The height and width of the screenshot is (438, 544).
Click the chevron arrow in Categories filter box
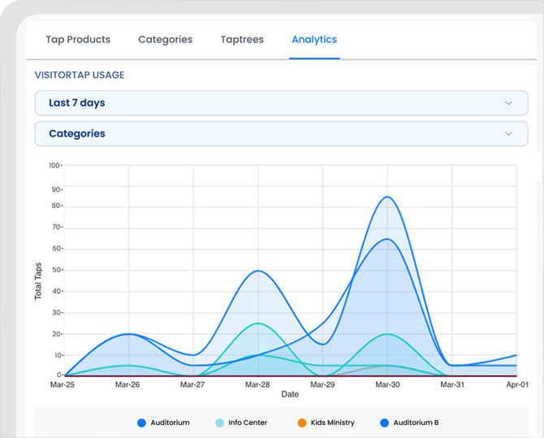tap(509, 134)
